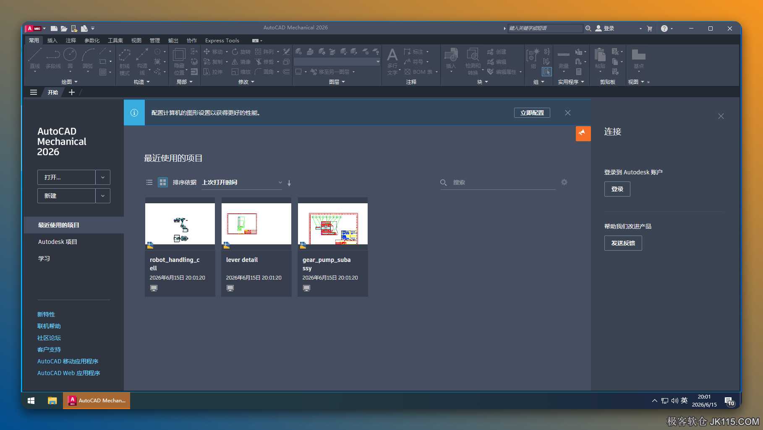The width and height of the screenshot is (763, 430).
Task: Select the Multiline text (多行文字) tool
Action: [392, 61]
